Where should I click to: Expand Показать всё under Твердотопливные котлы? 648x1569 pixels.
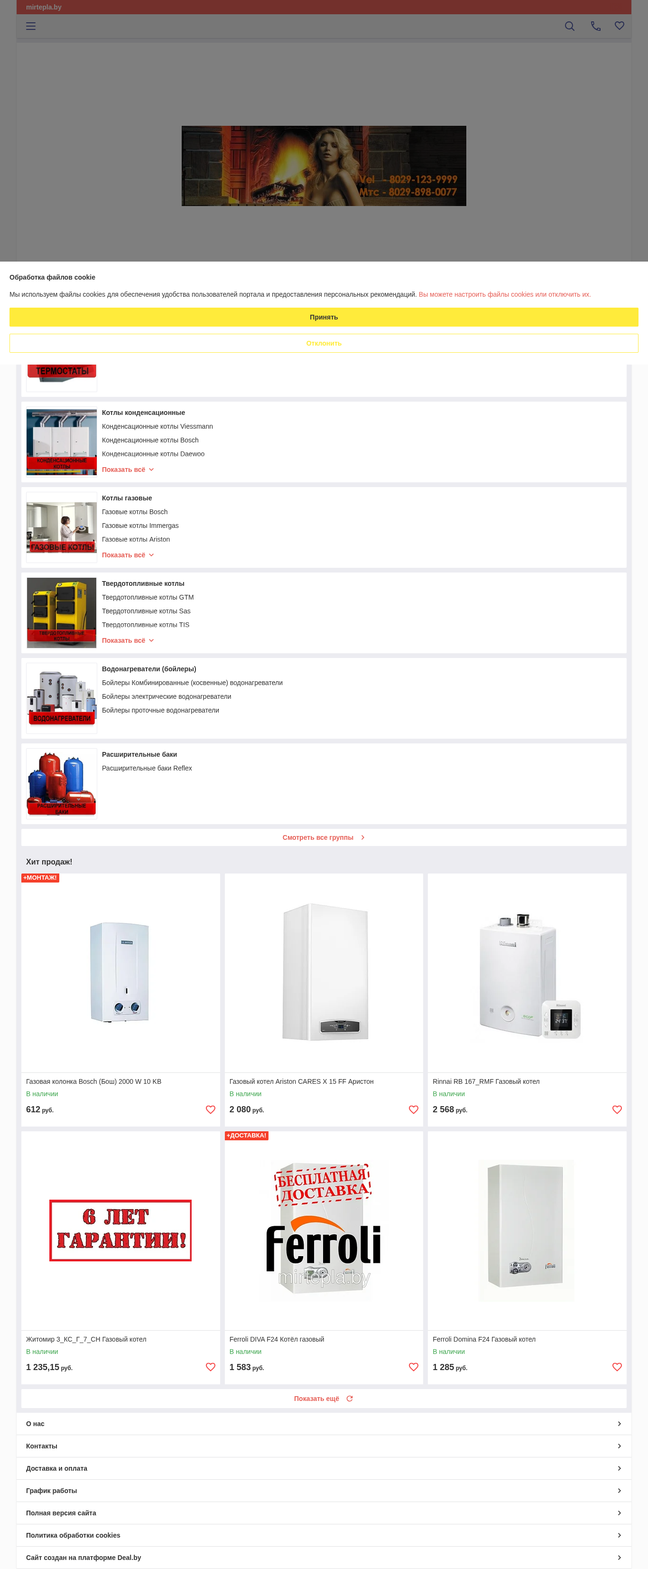(x=128, y=640)
